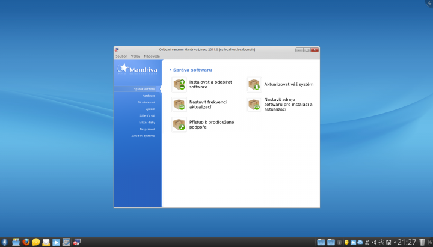The image size is (433, 247).
Task: Click the volume icon in system tray
Action: pyautogui.click(x=374, y=242)
